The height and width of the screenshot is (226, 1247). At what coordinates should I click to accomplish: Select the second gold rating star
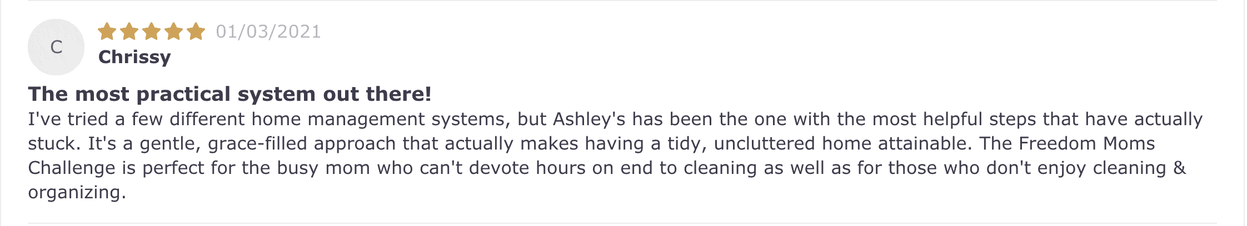(129, 32)
